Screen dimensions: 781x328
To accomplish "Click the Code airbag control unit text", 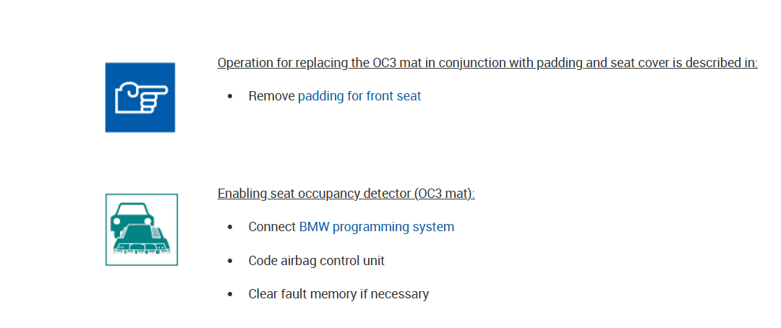I will click(316, 261).
